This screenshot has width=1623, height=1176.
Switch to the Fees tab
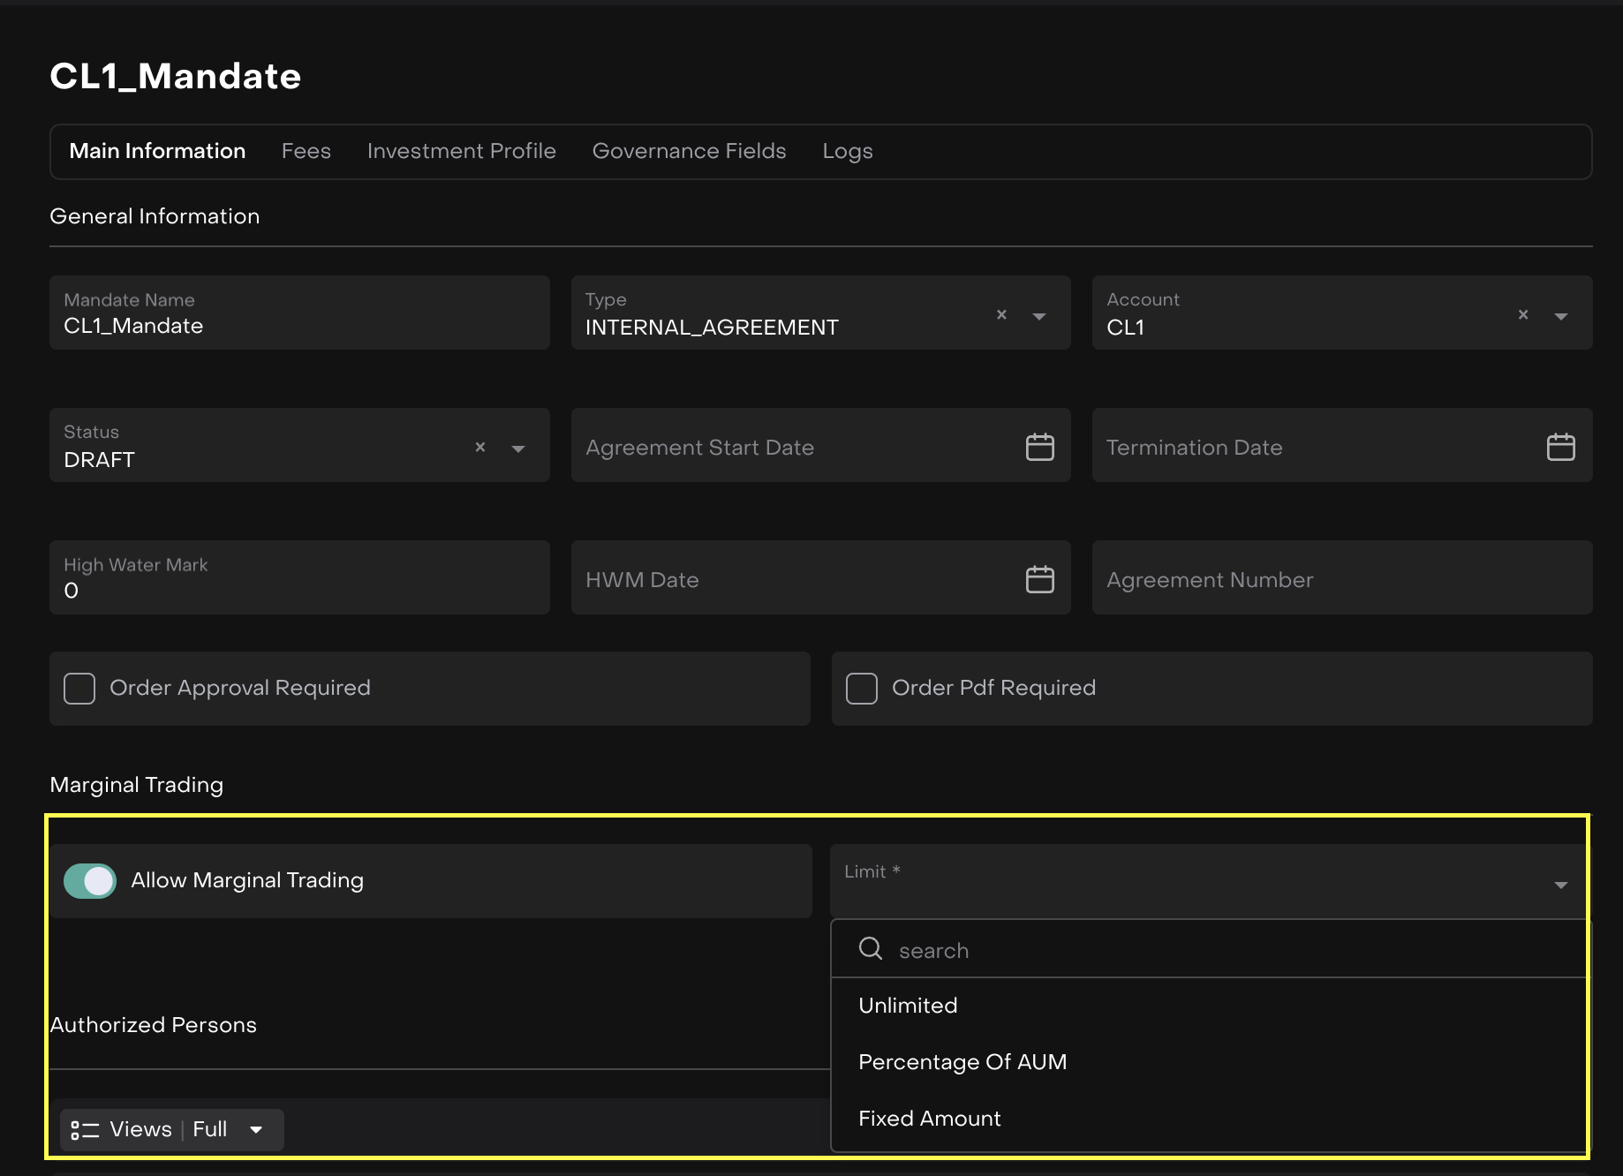pos(306,151)
